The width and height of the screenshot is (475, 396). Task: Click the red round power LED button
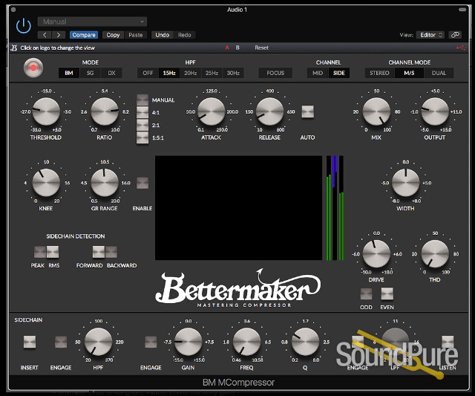pos(33,68)
